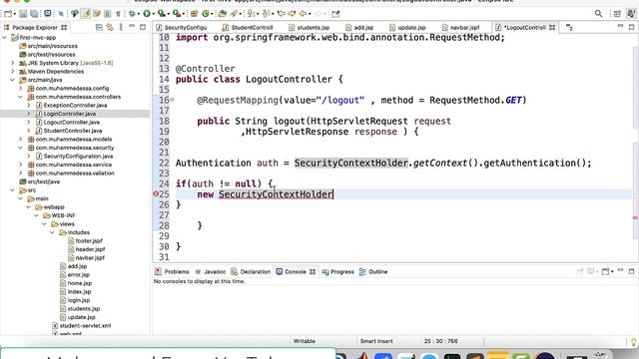639x359 pixels.
Task: Switch to students.jsp editor tab
Action: tap(309, 27)
